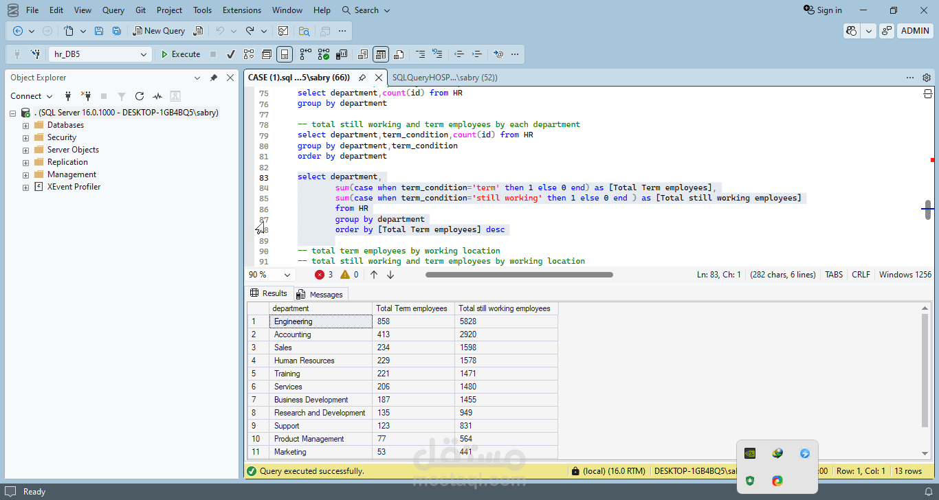
Task: Click Display Estimated Execution Plan icon
Action: (x=249, y=54)
